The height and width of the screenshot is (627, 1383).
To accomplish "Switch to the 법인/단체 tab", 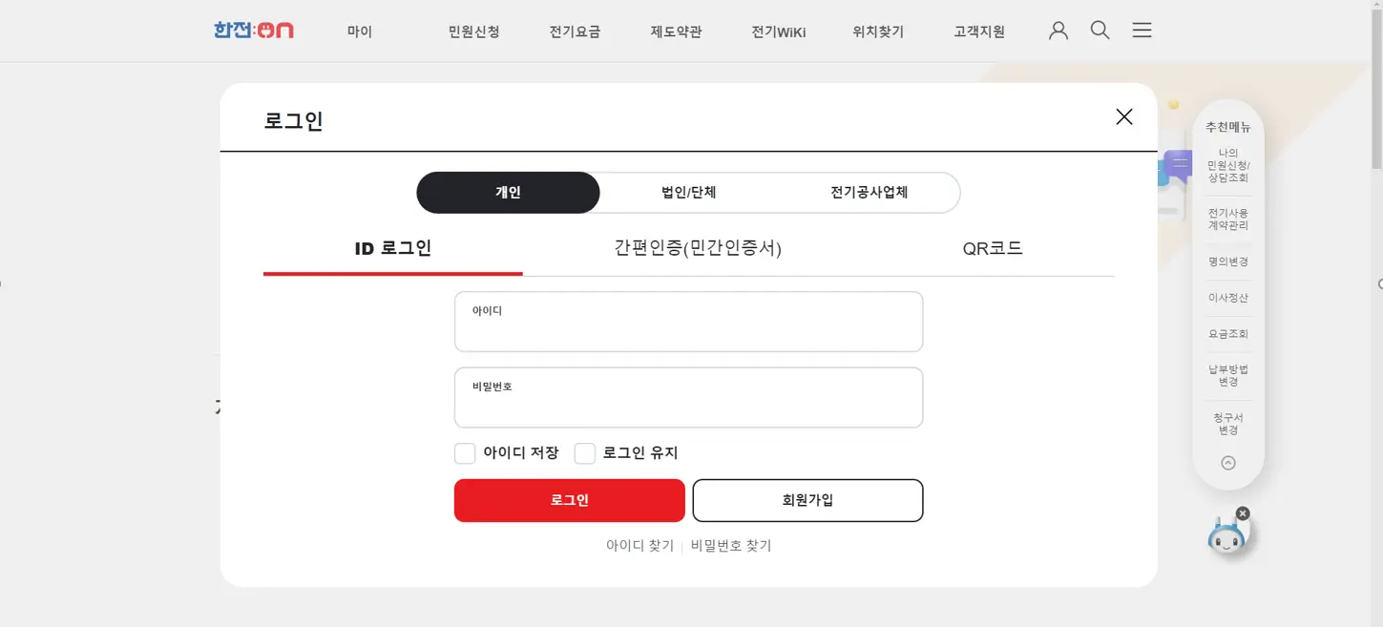I will tap(689, 192).
